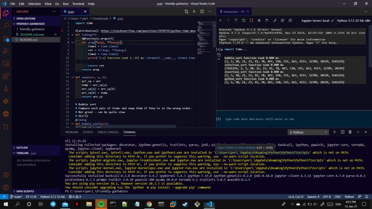Switch to the Debug Console tab
The height and width of the screenshot is (209, 372).
click(x=108, y=132)
